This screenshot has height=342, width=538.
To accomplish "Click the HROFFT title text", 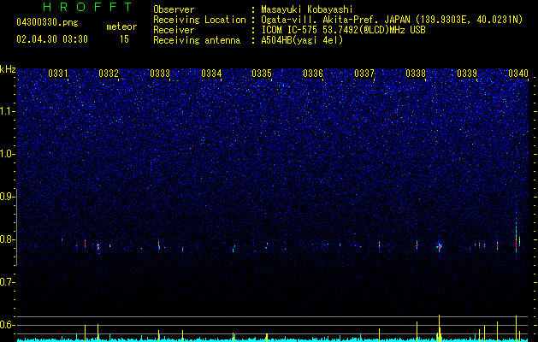I will (x=88, y=7).
